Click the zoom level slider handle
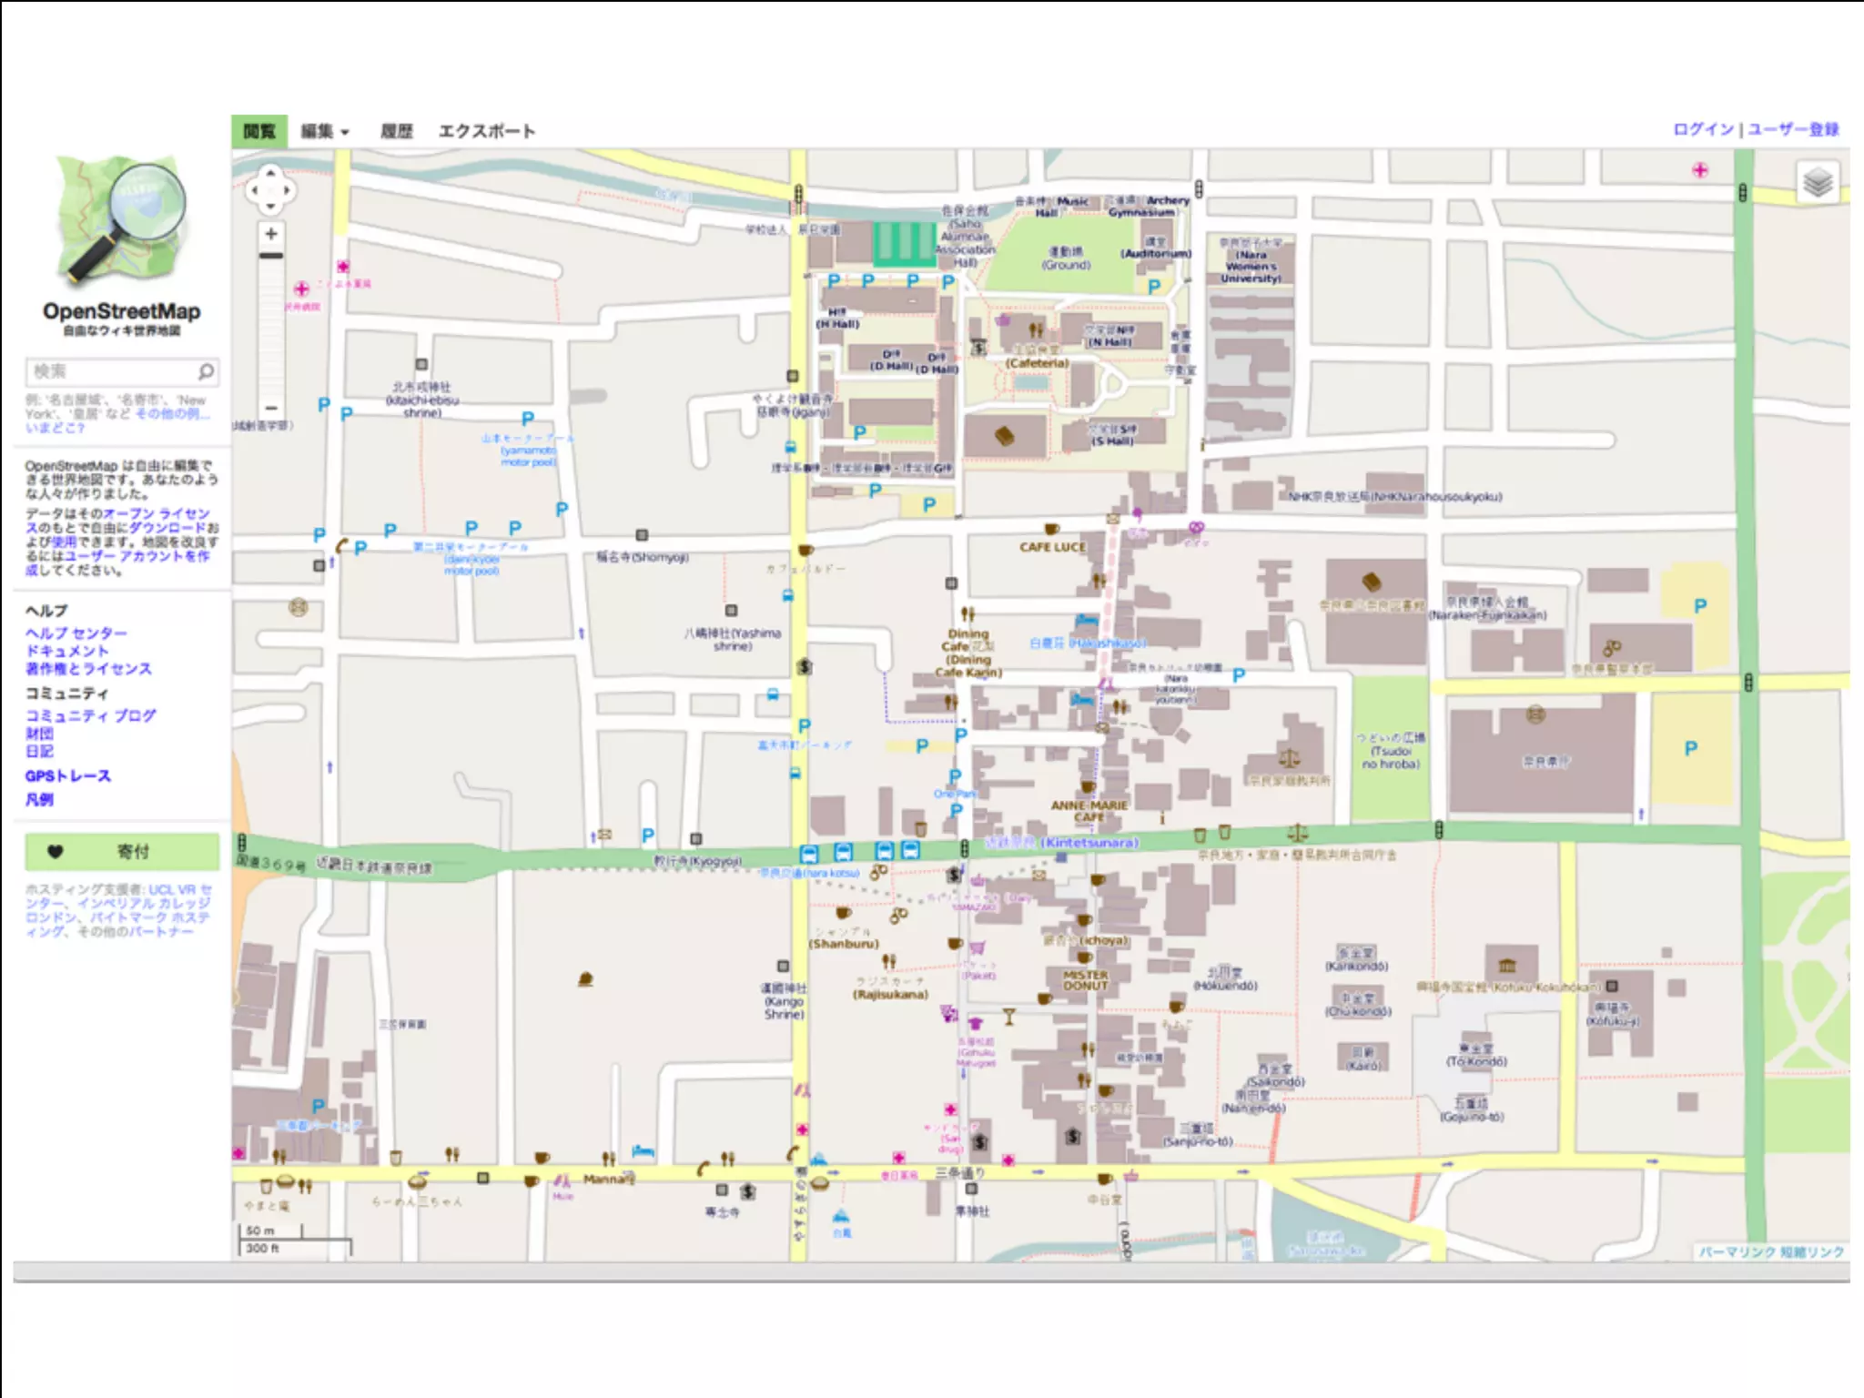 point(271,256)
